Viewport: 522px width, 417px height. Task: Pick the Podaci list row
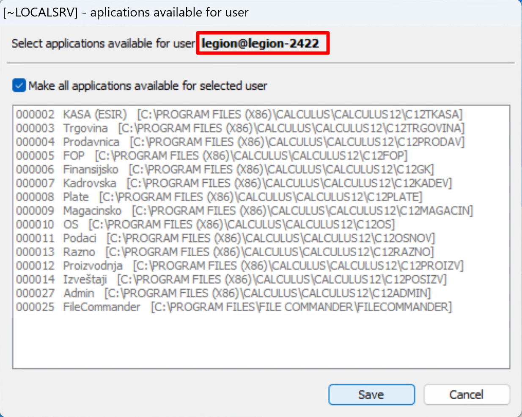click(225, 238)
